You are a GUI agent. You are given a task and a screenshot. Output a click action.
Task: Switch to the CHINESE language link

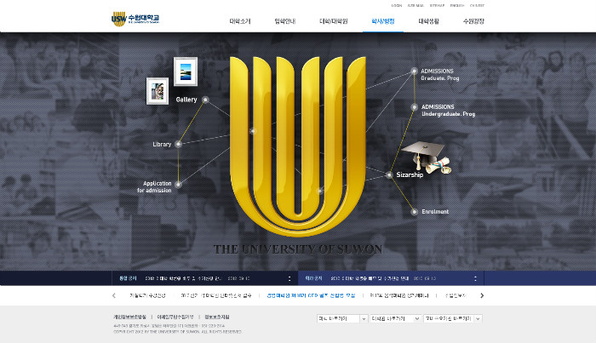[x=477, y=6]
